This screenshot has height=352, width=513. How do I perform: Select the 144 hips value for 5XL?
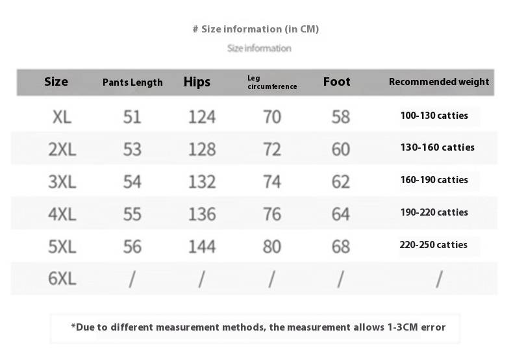pos(202,247)
